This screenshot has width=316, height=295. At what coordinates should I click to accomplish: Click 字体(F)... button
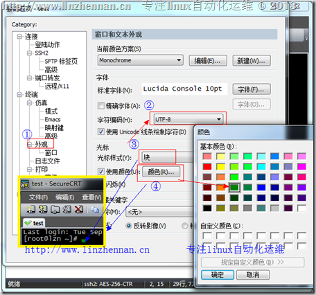[x=252, y=89]
